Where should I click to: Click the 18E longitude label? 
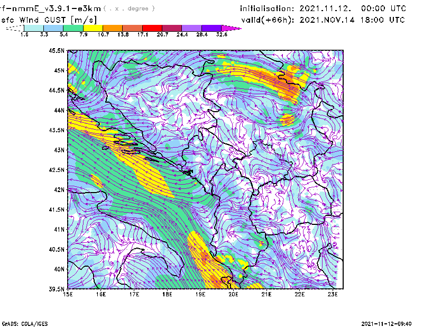pyautogui.click(x=167, y=294)
